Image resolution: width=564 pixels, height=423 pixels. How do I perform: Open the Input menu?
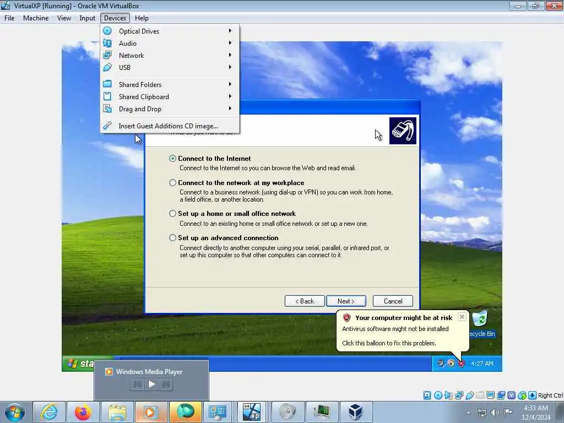[x=88, y=18]
